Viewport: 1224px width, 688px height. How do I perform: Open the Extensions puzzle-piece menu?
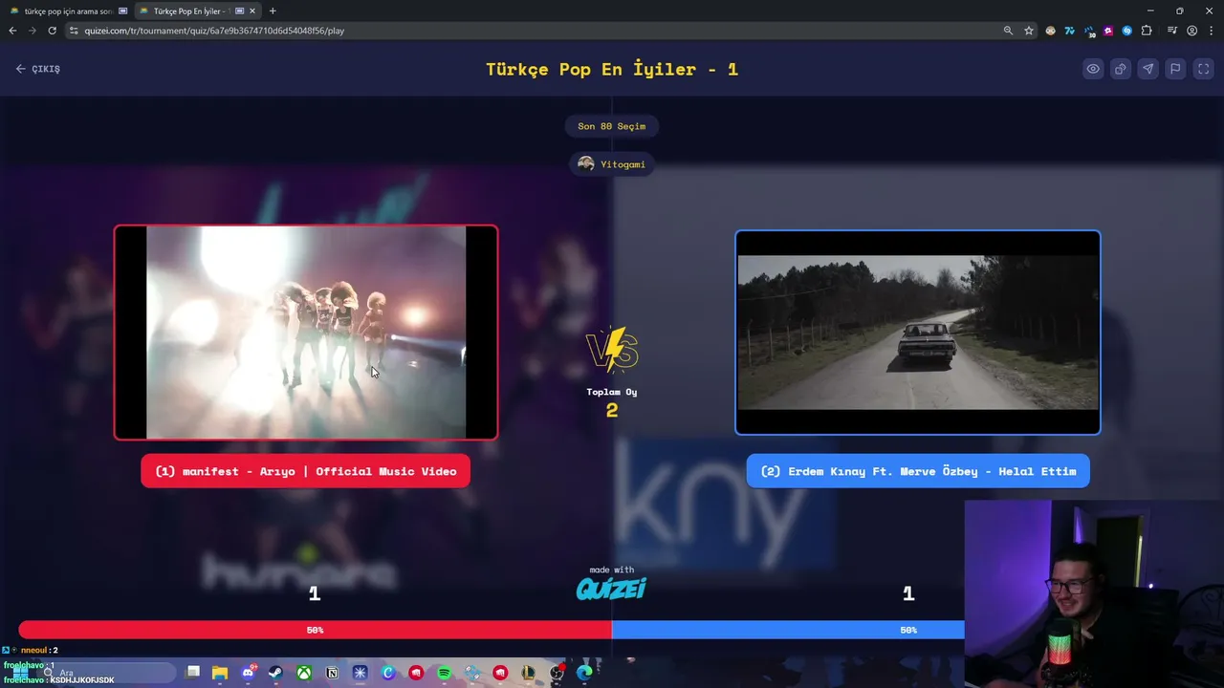pos(1147,31)
